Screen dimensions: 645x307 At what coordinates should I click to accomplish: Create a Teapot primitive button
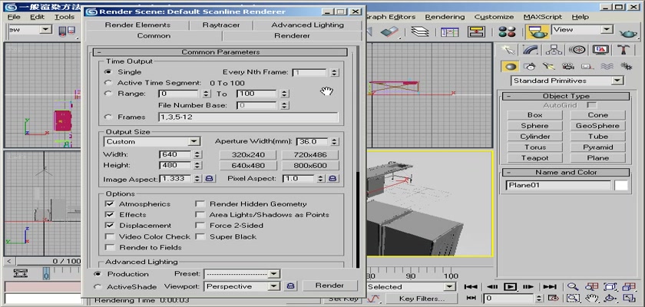tap(534, 158)
